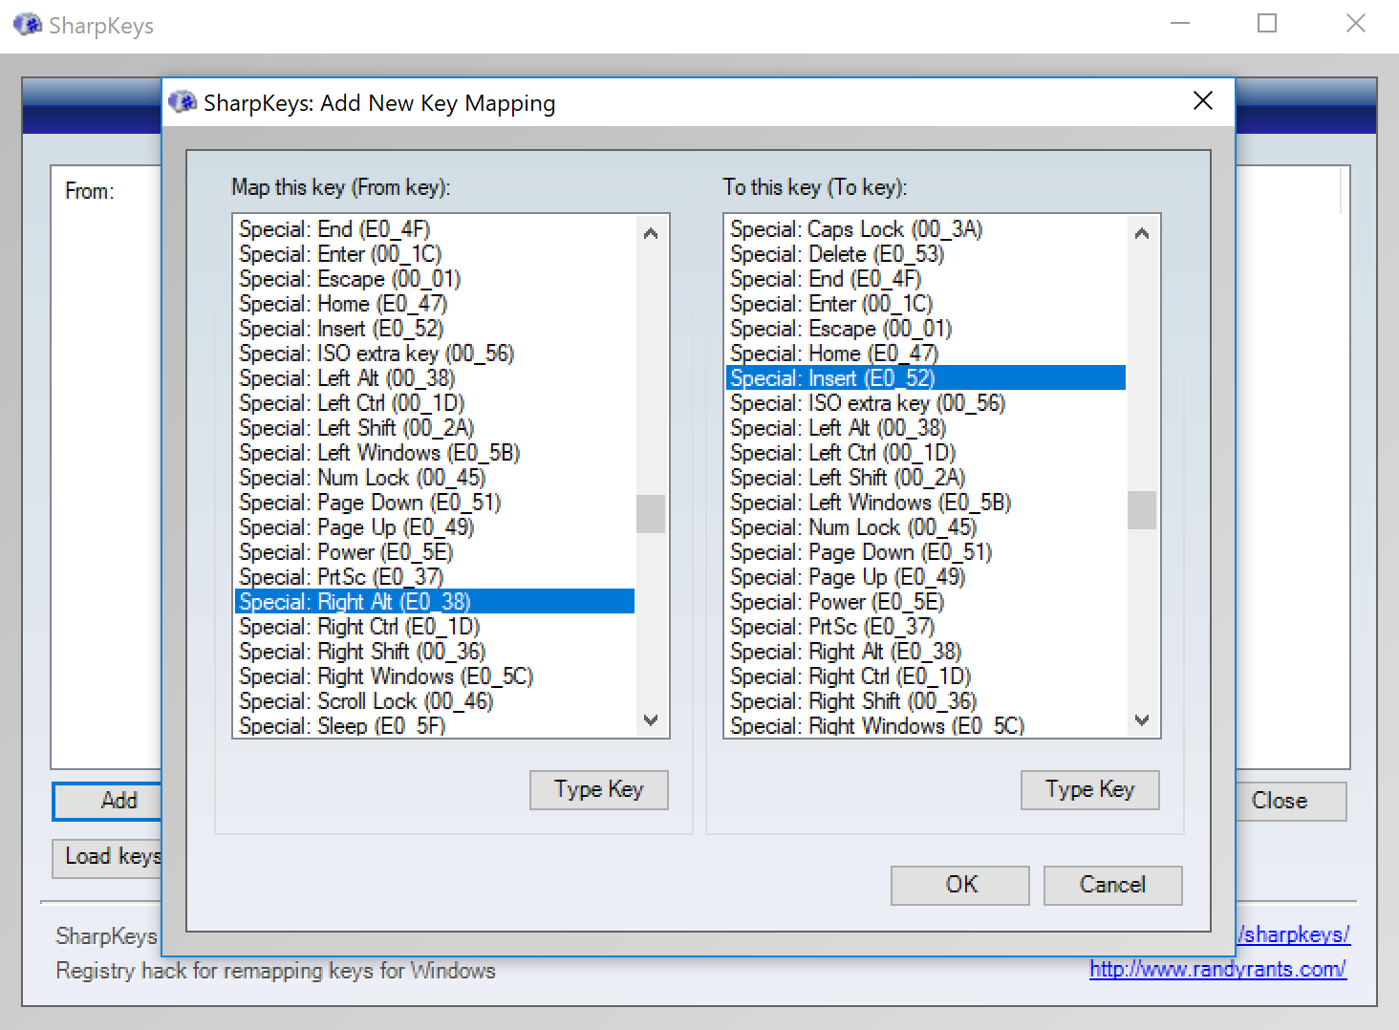The height and width of the screenshot is (1030, 1399).
Task: Select Delete (E0_53) in To key list
Action: (926, 254)
